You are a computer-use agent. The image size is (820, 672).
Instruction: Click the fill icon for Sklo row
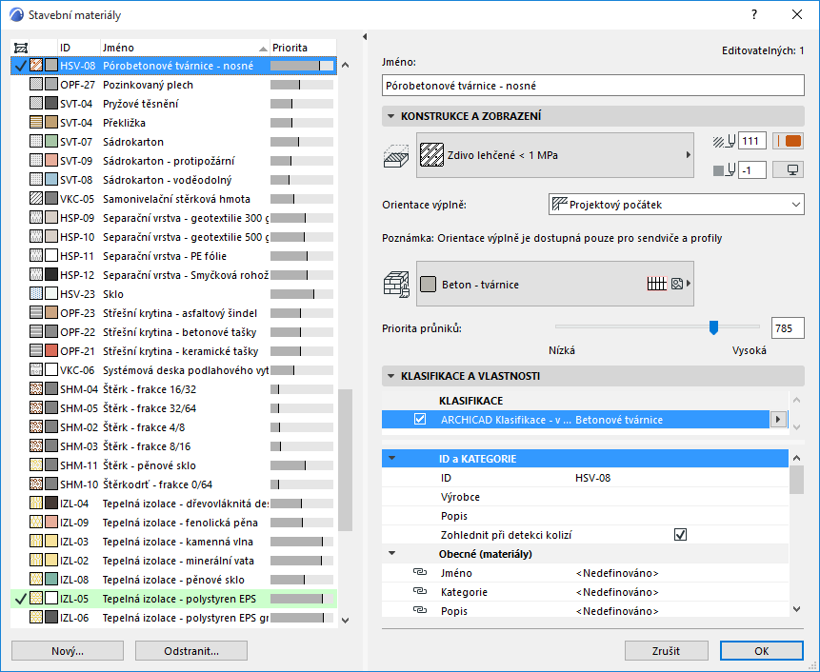click(36, 294)
